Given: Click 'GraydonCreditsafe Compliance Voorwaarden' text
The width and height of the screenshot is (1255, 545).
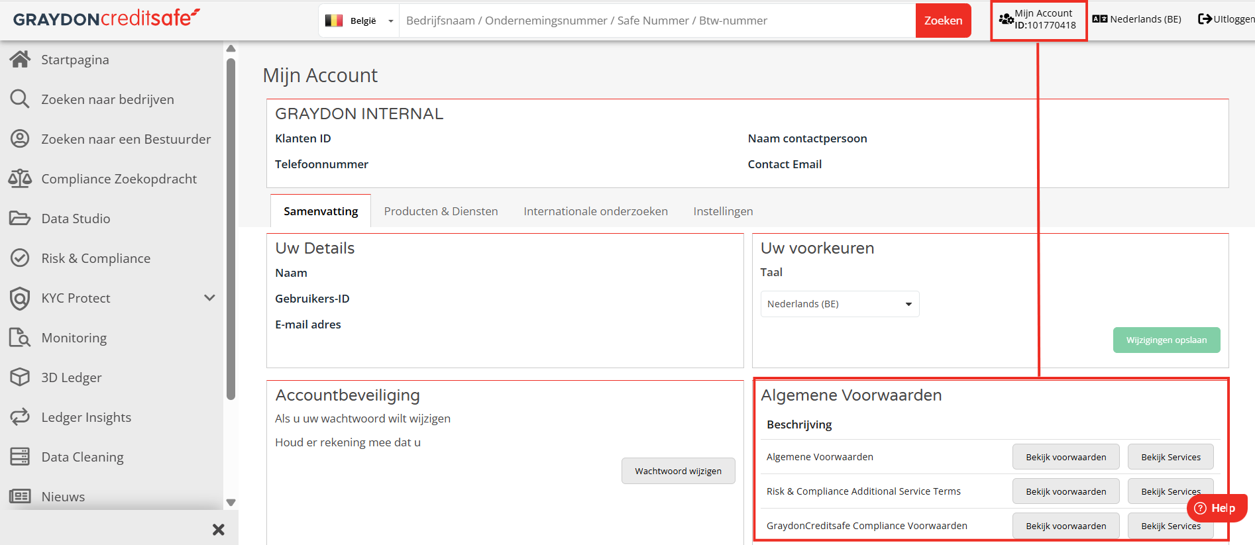Looking at the screenshot, I should (867, 526).
